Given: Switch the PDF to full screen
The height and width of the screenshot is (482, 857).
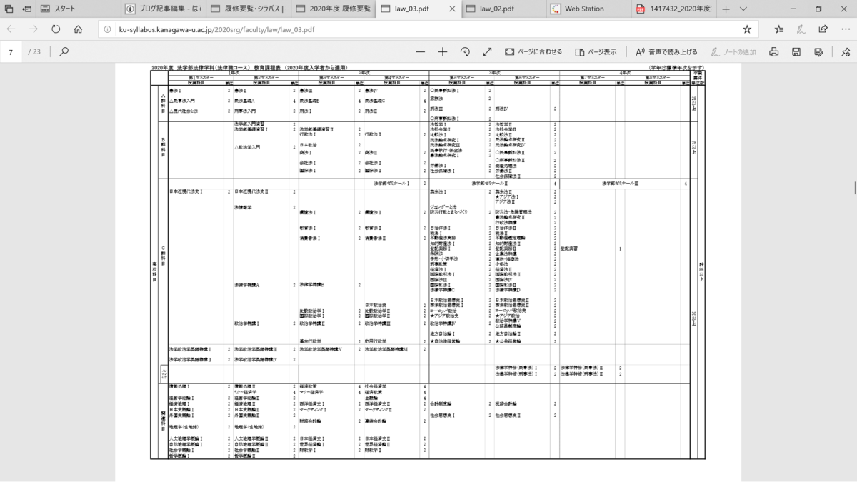Looking at the screenshot, I should pos(487,52).
